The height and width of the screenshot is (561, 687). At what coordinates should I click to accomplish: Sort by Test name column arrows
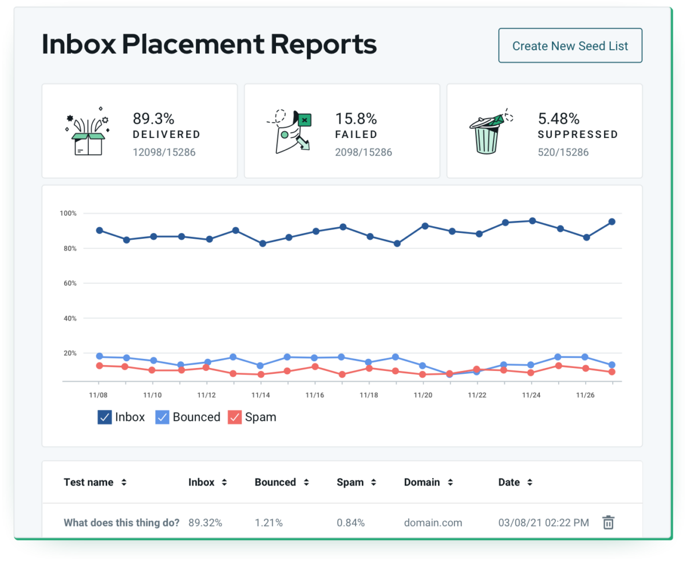tap(124, 483)
